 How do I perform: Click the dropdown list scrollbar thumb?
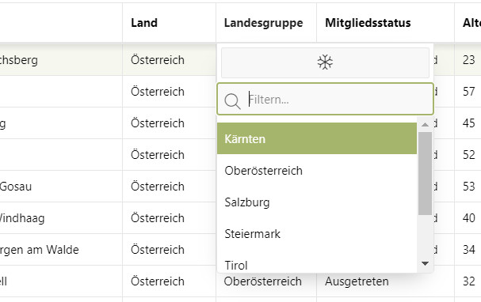coord(426,173)
